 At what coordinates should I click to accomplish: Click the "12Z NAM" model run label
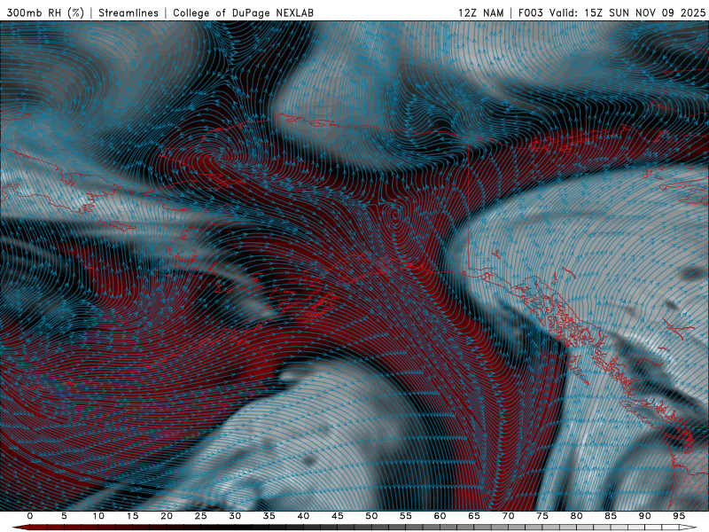pos(481,12)
